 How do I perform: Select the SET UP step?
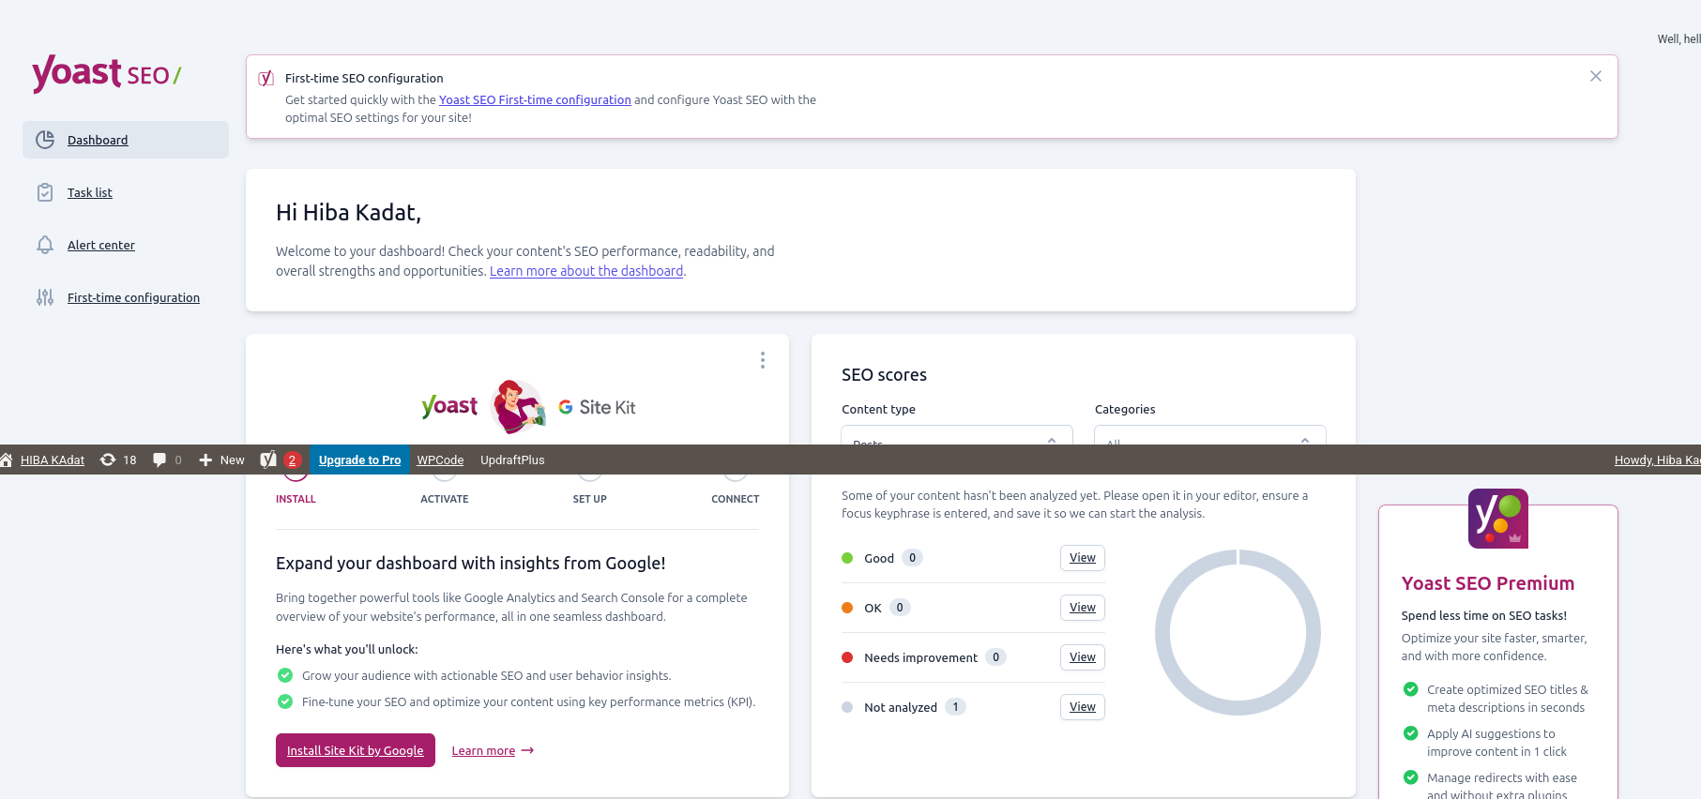[590, 499]
